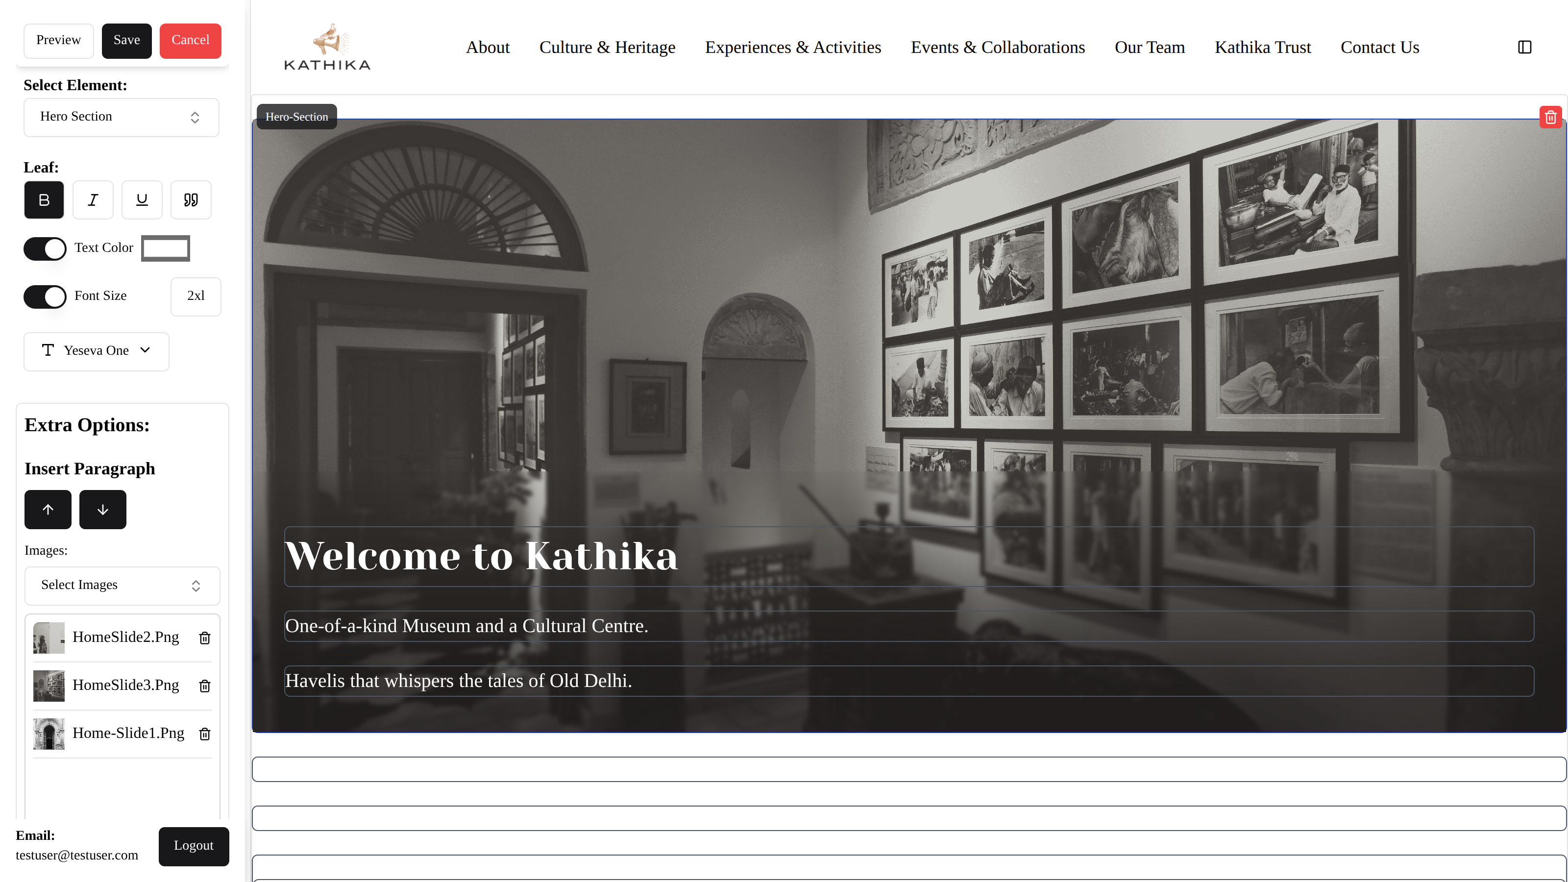The height and width of the screenshot is (882, 1568).
Task: Toggle the Bold formatting icon
Action: [x=44, y=199]
